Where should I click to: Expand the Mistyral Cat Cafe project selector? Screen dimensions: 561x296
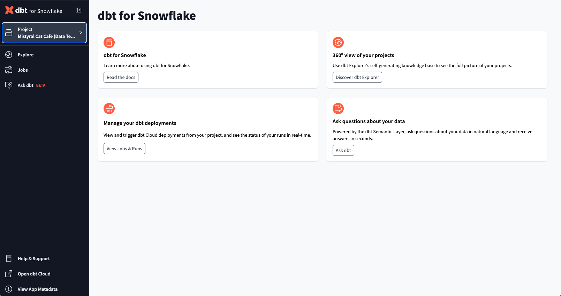44,33
